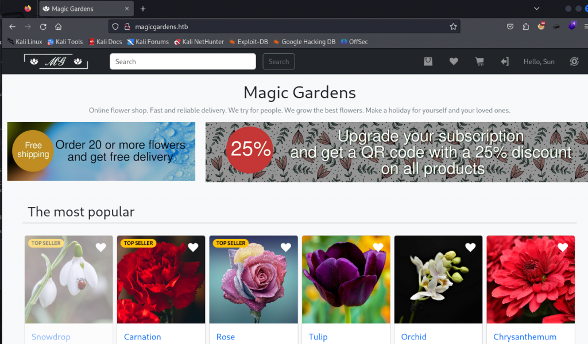
Task: Open a new tab with plus button
Action: pyautogui.click(x=143, y=9)
